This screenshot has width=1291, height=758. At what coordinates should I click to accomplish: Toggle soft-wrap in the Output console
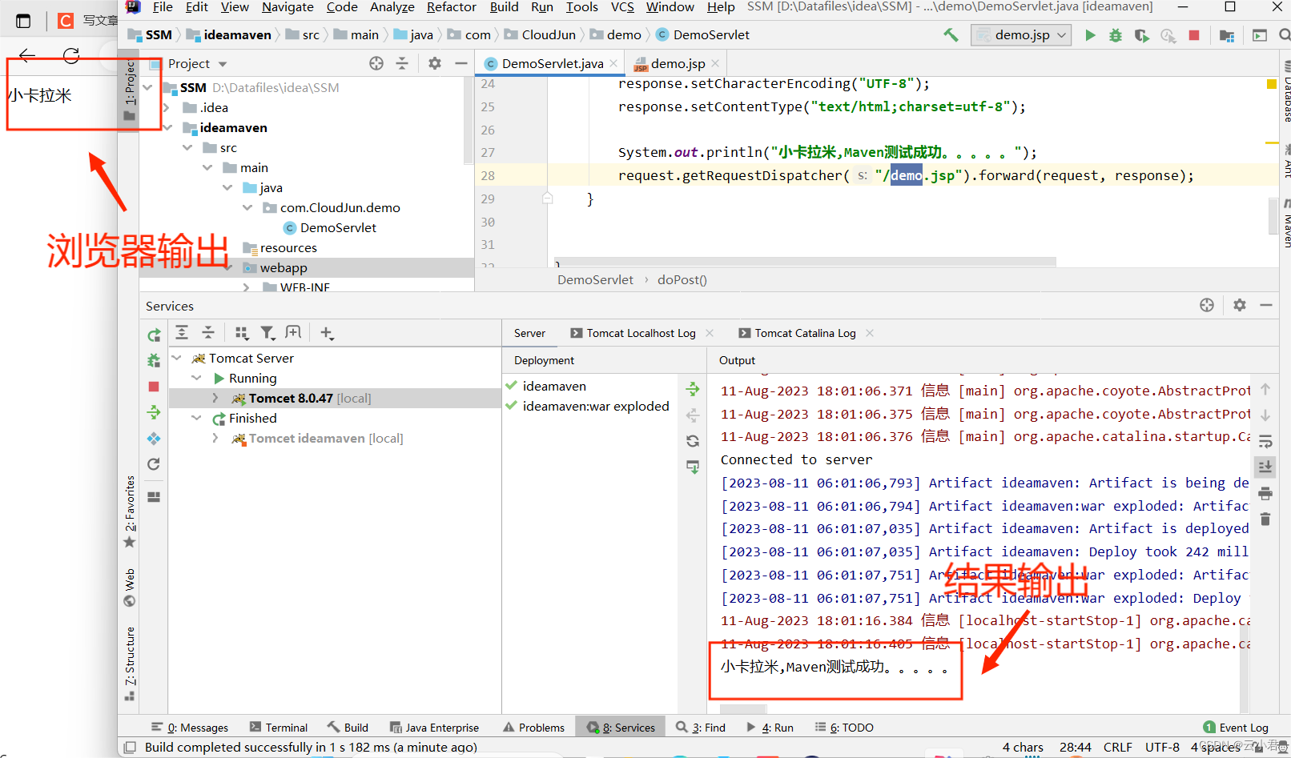point(1265,442)
